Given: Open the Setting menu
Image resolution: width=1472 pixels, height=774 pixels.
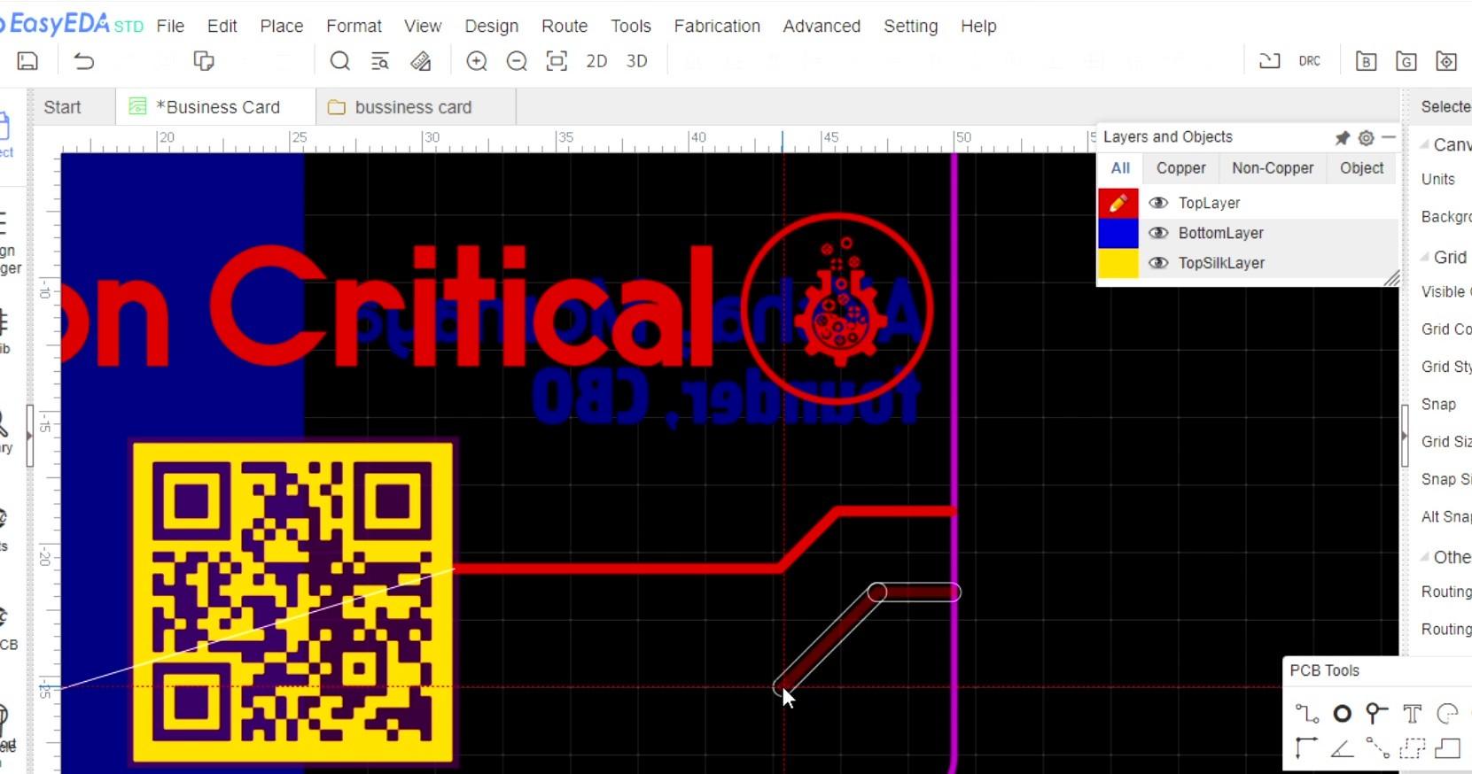Looking at the screenshot, I should tap(910, 26).
